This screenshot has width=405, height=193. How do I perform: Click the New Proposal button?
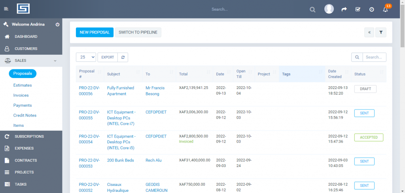coord(95,32)
